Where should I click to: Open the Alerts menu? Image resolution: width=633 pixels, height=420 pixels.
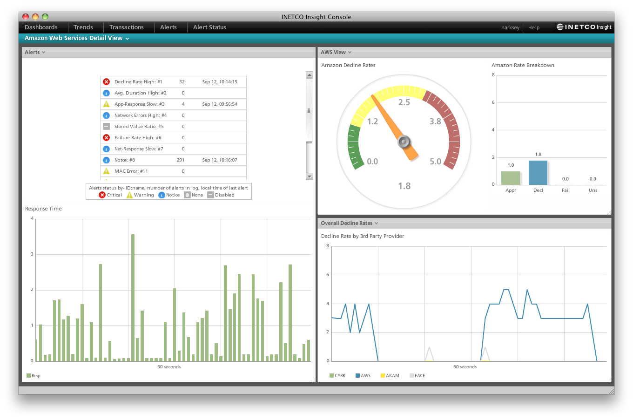pyautogui.click(x=168, y=27)
